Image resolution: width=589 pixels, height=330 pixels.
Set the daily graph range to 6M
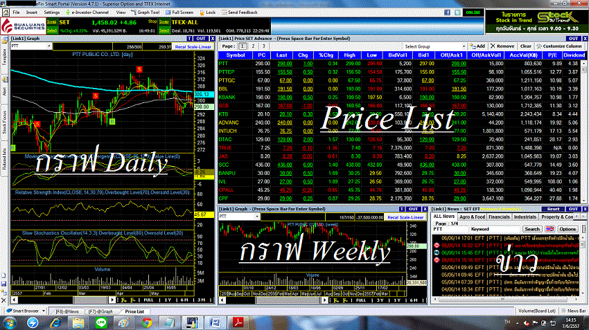(184, 300)
